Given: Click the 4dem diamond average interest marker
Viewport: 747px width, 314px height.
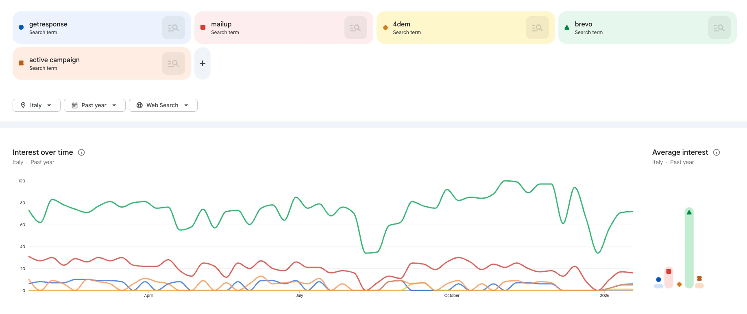Looking at the screenshot, I should tap(679, 284).
